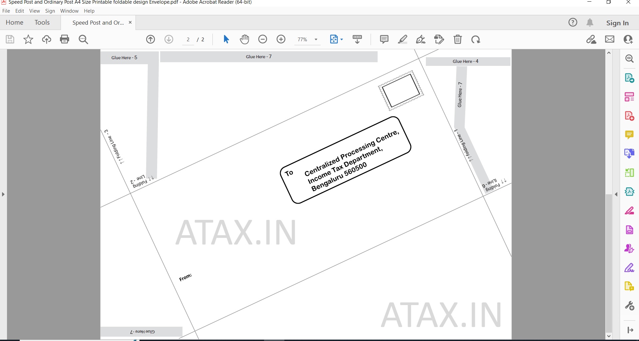Open Comment tool in right pane
This screenshot has width=639, height=341.
629,135
